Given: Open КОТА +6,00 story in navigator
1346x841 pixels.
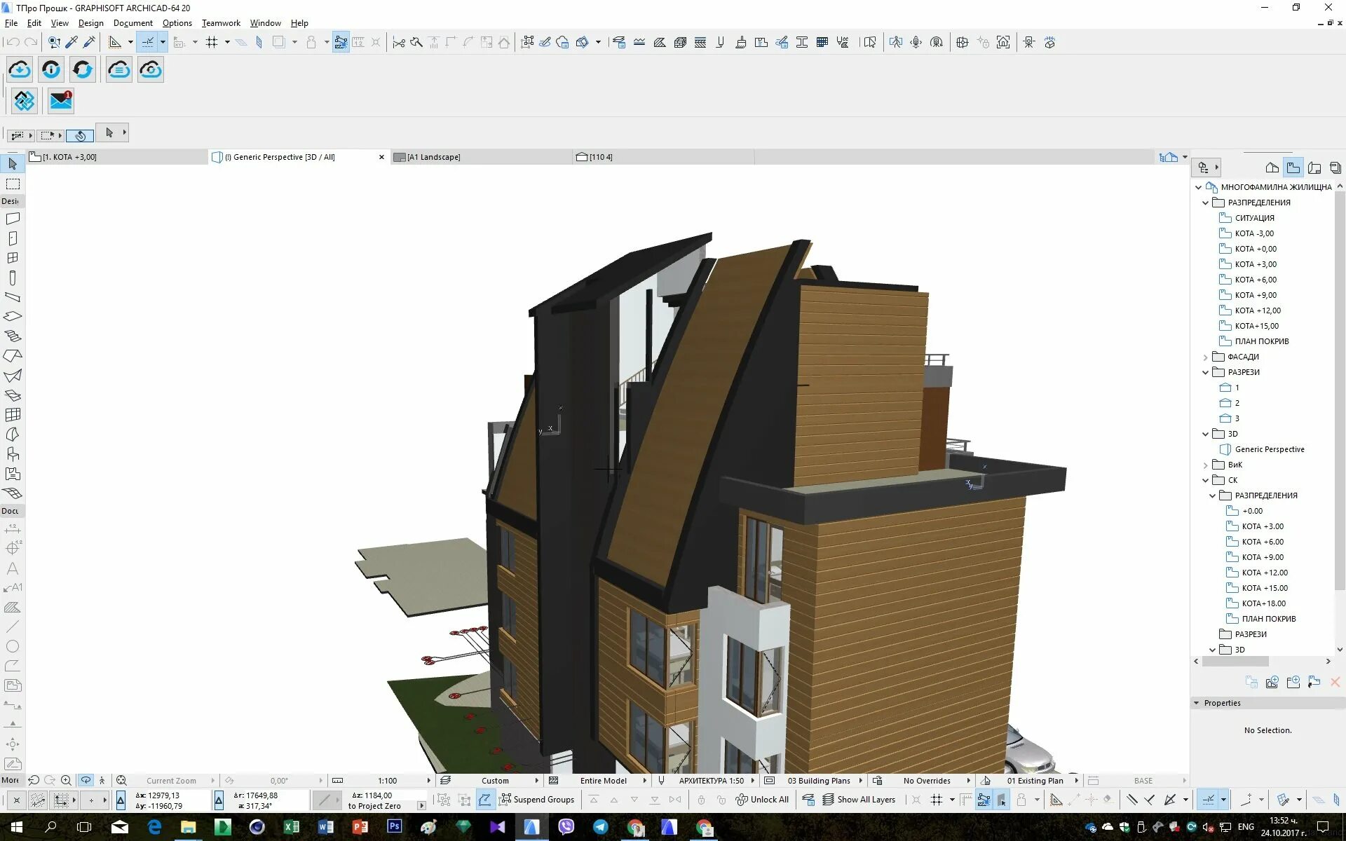Looking at the screenshot, I should (1255, 280).
